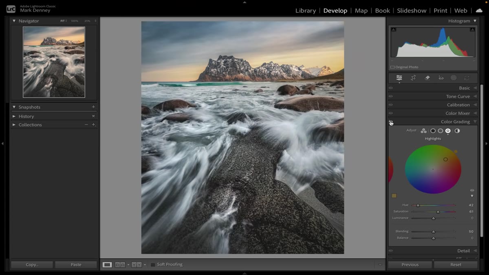Expand the History panel
Viewport: 489px width, 275px height.
(x=14, y=116)
